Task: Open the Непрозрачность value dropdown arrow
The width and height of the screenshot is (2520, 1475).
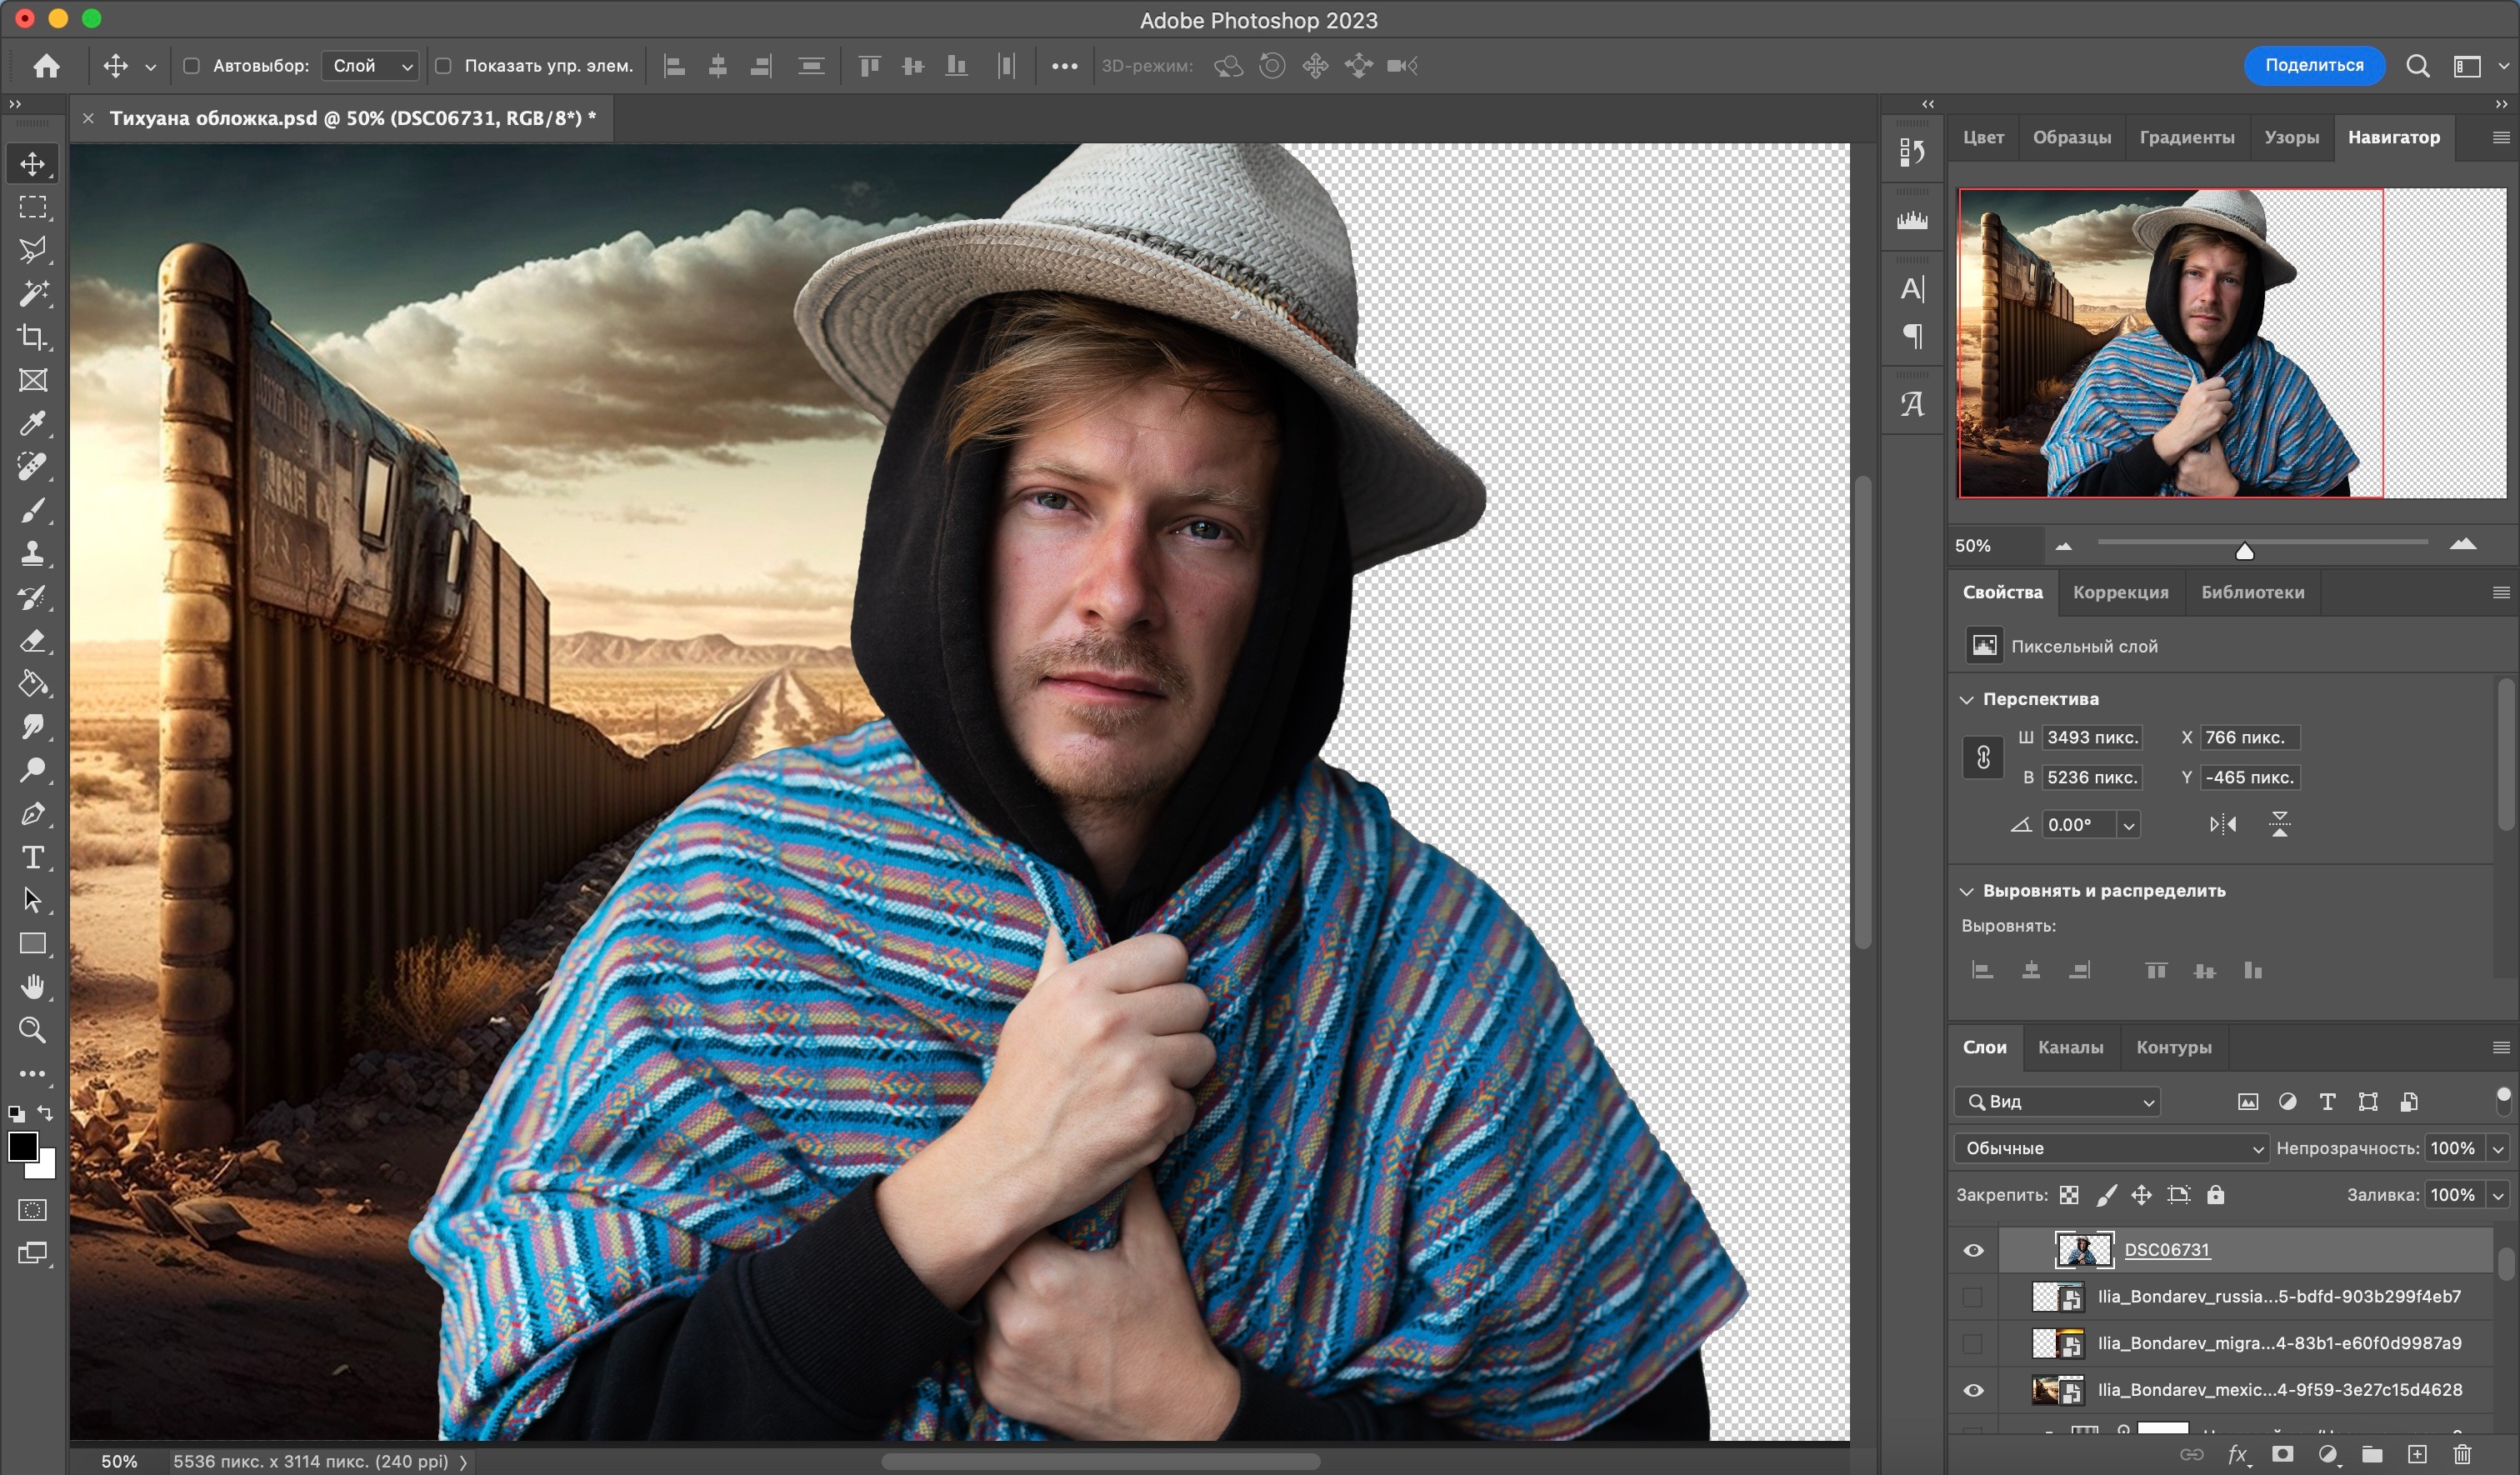Action: pos(2498,1148)
